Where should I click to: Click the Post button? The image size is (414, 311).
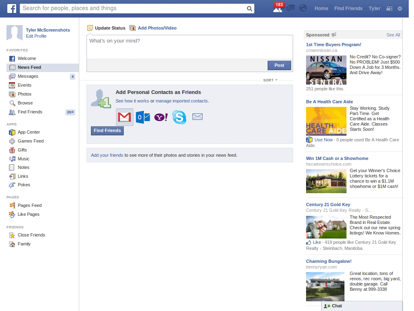pos(279,65)
